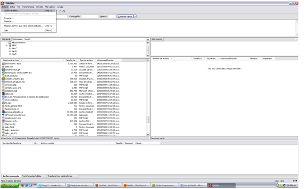Viewport: 304px width, 189px height.
Task: Select 'GIFConstructionSet.exe' application icon
Action: (x=3, y=115)
